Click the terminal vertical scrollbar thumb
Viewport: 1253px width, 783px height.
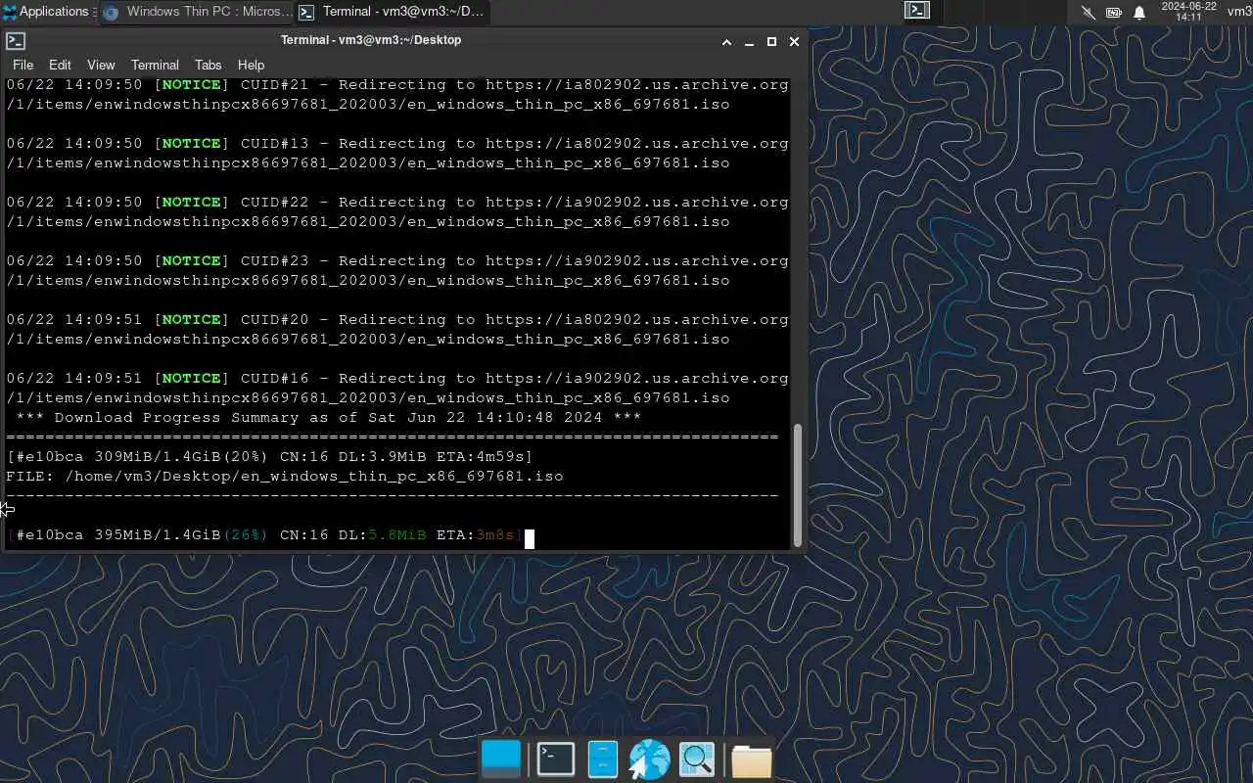tap(797, 484)
